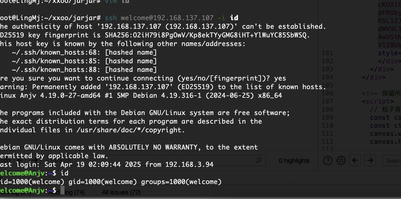Click the faded right arrow behind terminal
401x199 pixels.
[35, 160]
